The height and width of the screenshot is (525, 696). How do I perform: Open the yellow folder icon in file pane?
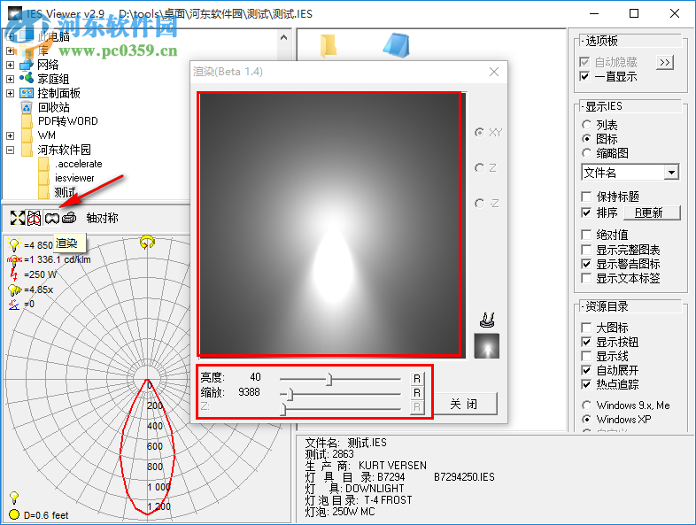[x=328, y=45]
